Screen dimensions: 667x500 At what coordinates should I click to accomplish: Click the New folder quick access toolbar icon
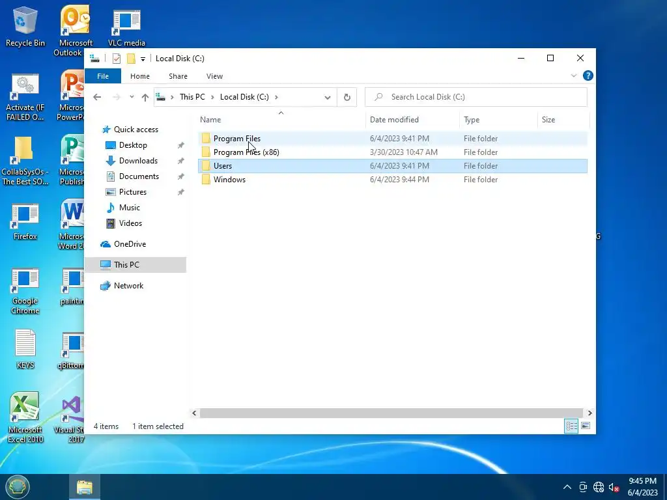click(131, 59)
